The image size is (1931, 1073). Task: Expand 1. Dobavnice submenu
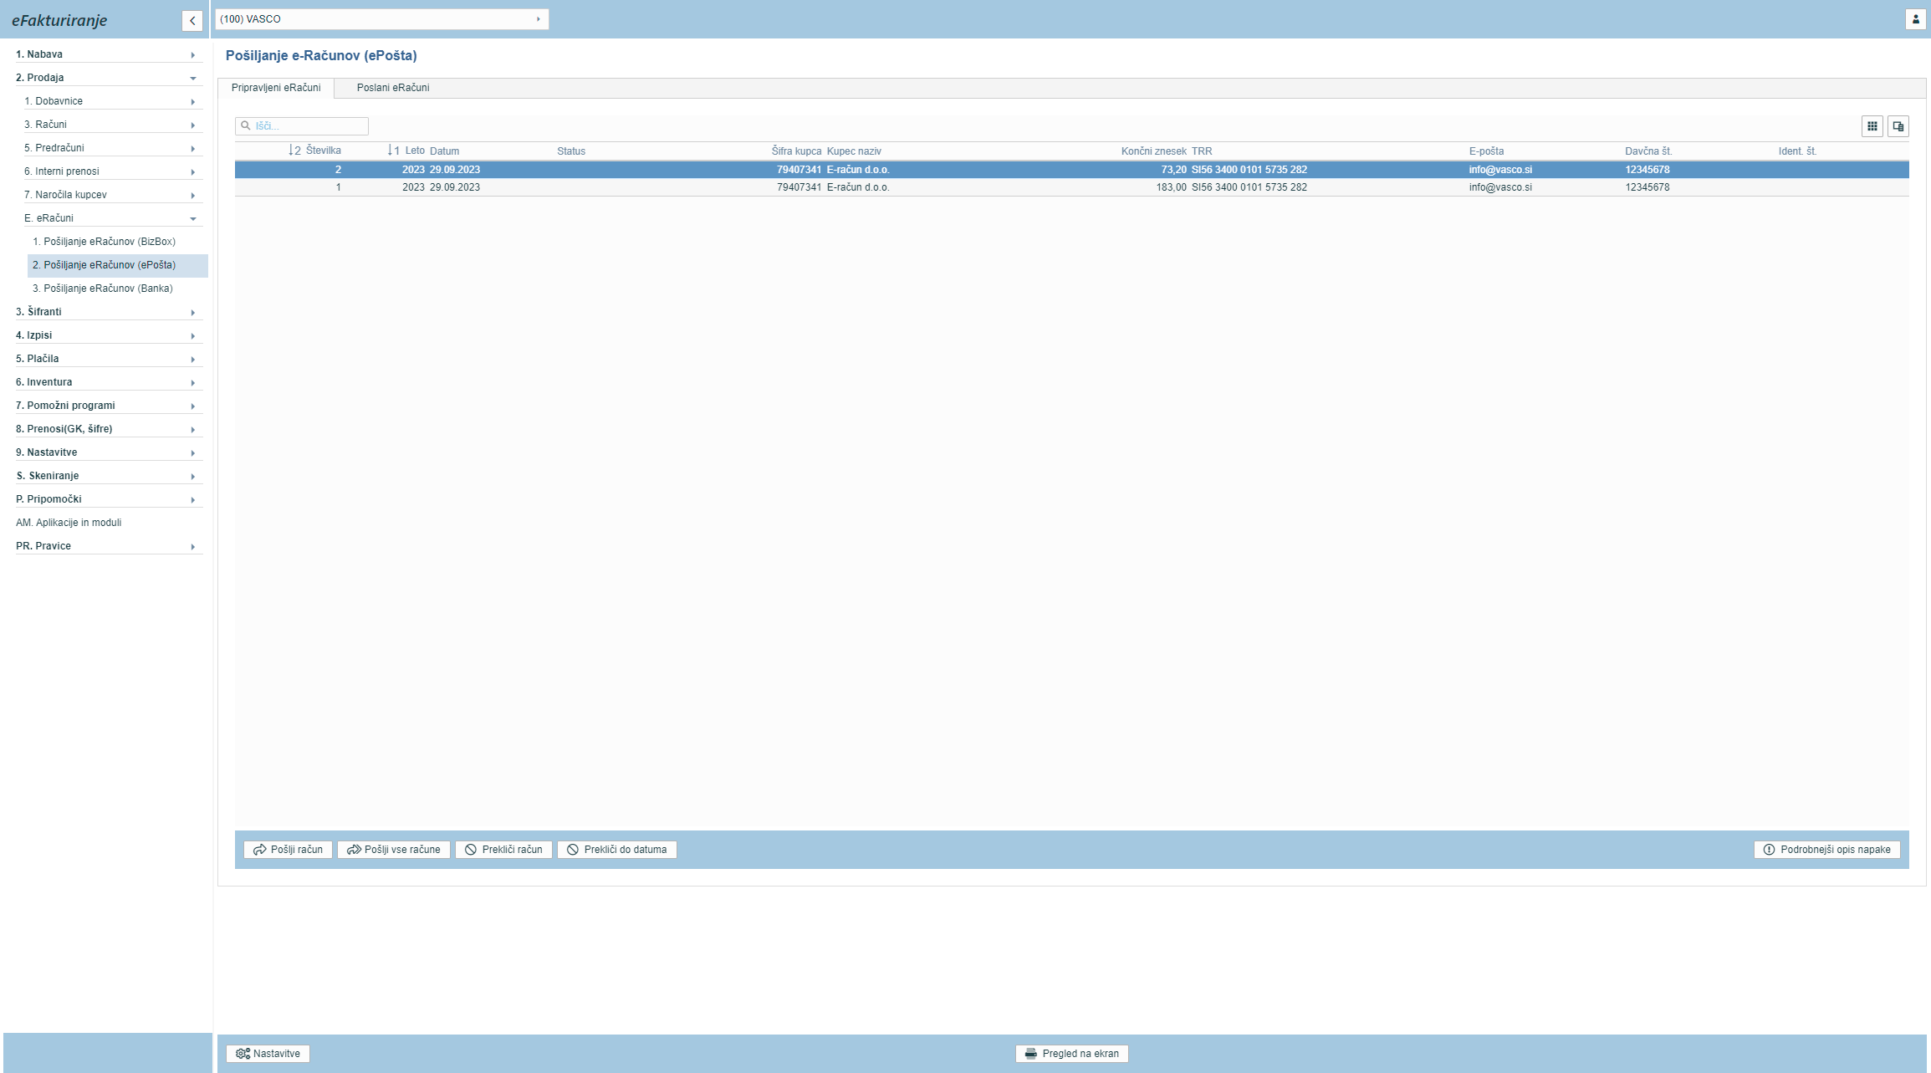(113, 101)
